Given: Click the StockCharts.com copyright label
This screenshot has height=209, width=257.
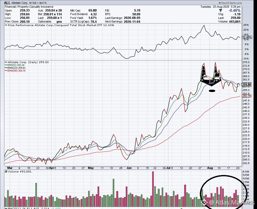Looking at the screenshot, I should [x=230, y=3].
